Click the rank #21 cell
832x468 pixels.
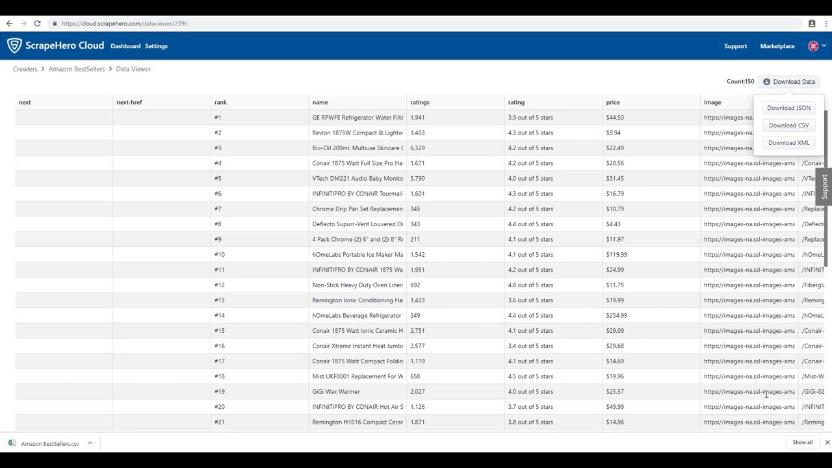tap(260, 422)
